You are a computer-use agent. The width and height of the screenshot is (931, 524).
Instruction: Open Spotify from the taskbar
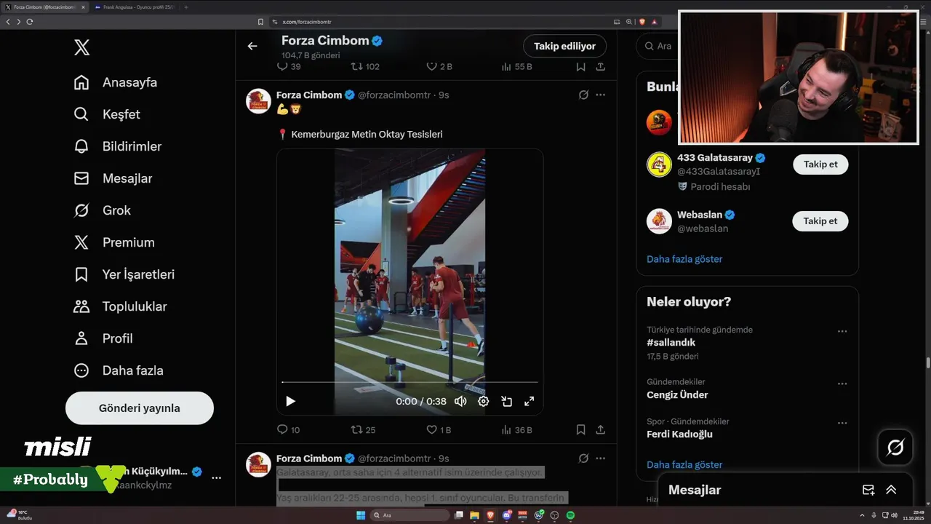tap(571, 515)
